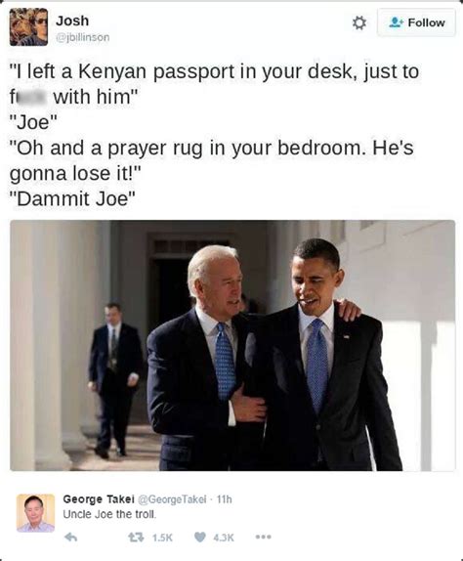Open the three-dot more options
This screenshot has height=561, width=463.
point(264,537)
